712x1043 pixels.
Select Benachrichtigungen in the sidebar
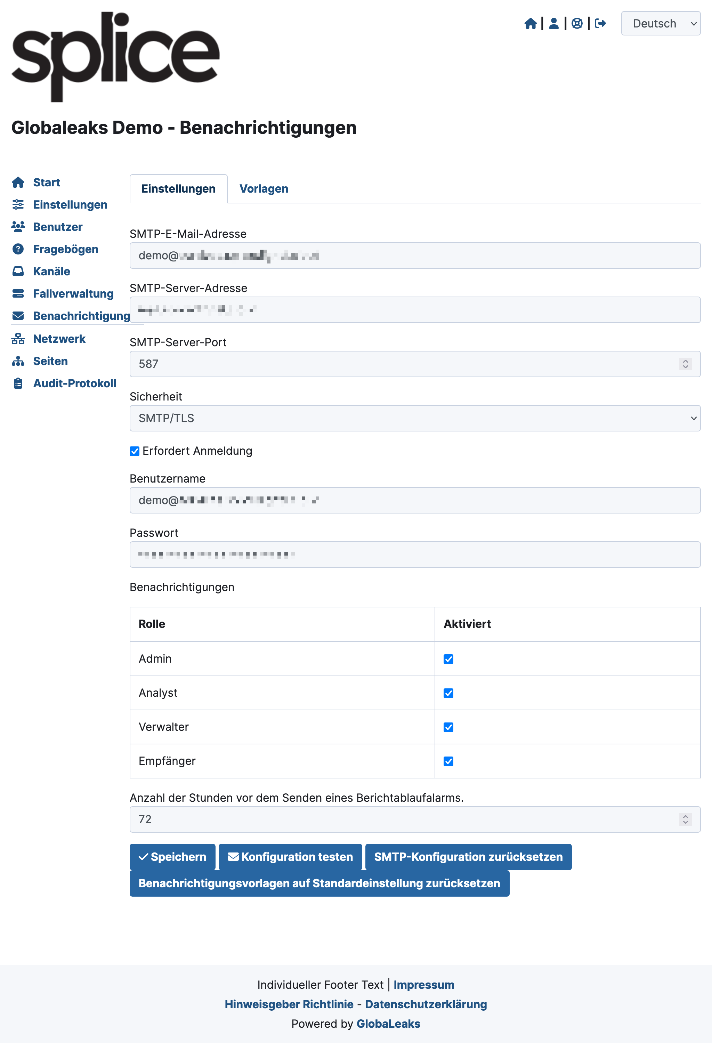point(81,315)
